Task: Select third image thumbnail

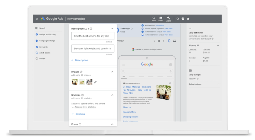Action: 89,82
